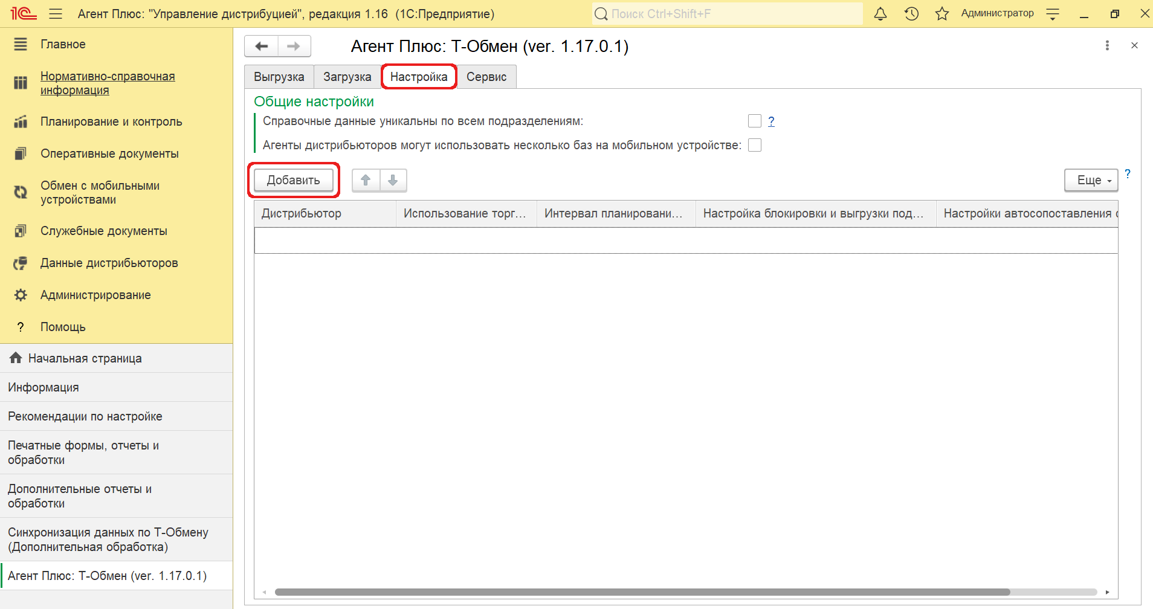Open Обмен с мобильными устройствами section
The height and width of the screenshot is (609, 1153).
[100, 192]
